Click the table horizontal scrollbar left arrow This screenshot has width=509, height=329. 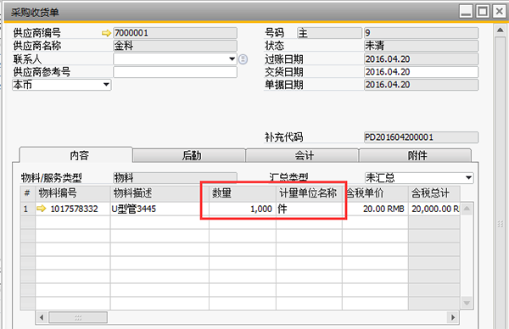coord(42,317)
